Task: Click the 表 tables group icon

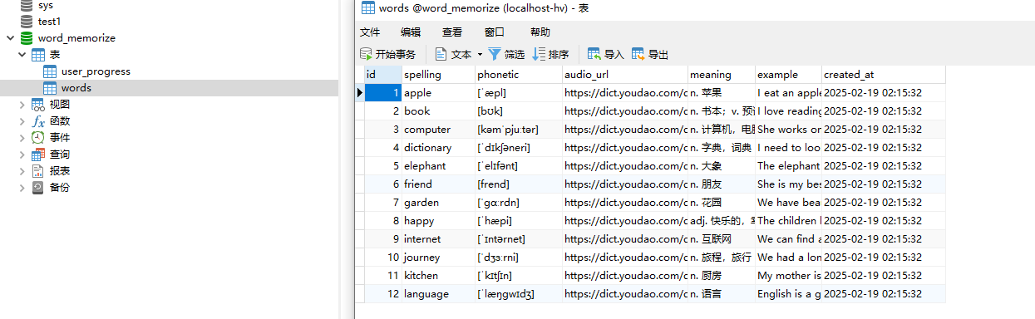Action: [38, 55]
